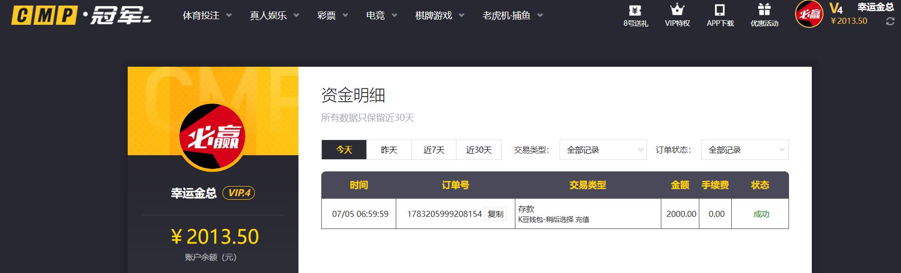Select the 昨天 filter tab
This screenshot has height=273, width=901.
click(389, 150)
